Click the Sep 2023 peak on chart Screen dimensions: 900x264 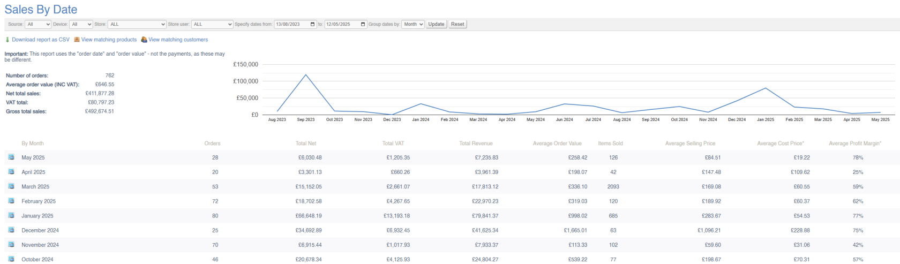[x=306, y=75]
